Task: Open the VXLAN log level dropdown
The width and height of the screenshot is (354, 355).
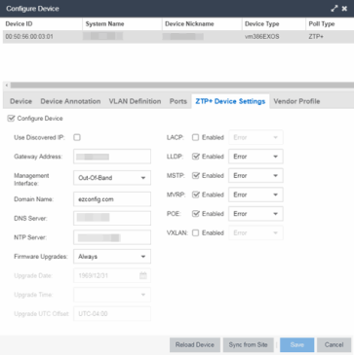Action: (x=256, y=233)
